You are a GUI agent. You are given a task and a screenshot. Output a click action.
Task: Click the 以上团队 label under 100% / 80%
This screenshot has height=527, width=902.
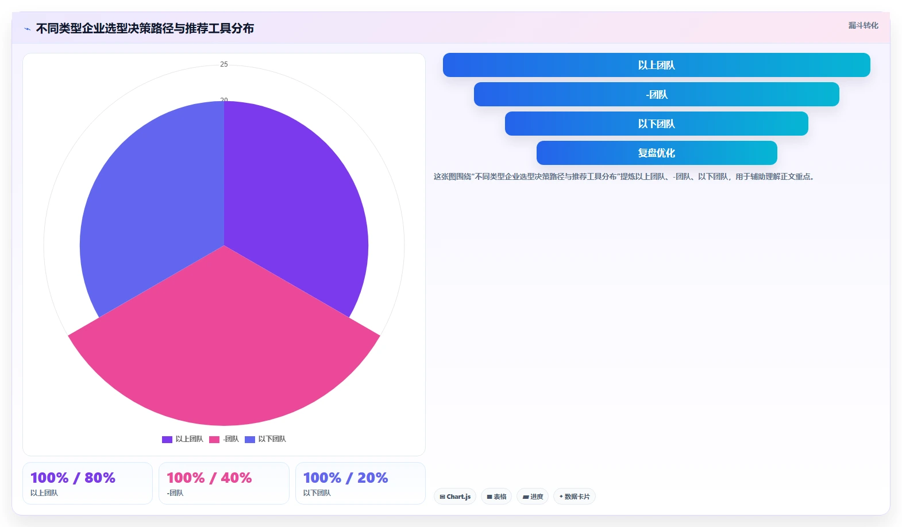click(x=44, y=493)
